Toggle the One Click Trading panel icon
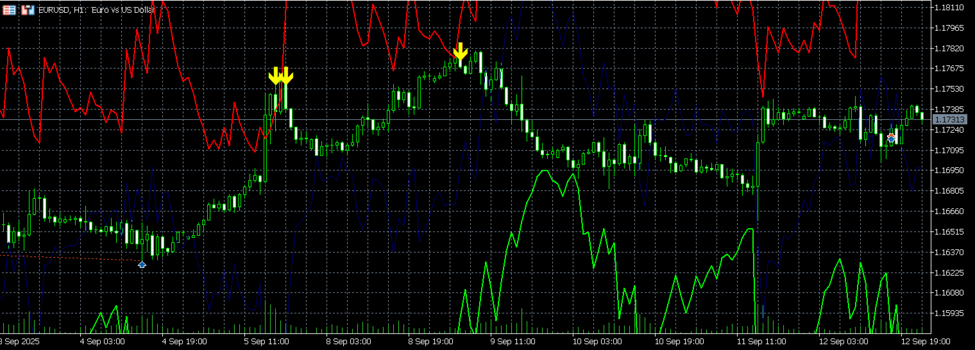Viewport: 975px width, 350px height. pos(10,10)
